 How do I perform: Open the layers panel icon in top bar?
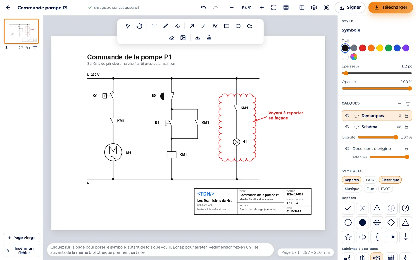pyautogui.click(x=314, y=8)
